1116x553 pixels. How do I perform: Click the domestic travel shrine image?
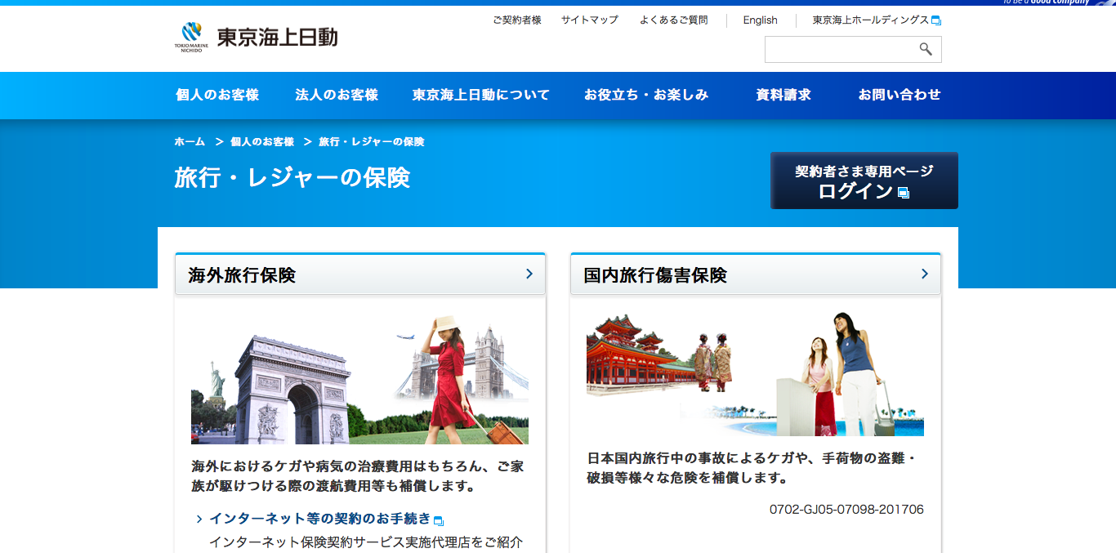[x=755, y=374]
